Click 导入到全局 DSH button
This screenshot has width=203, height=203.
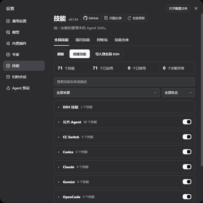107,54
